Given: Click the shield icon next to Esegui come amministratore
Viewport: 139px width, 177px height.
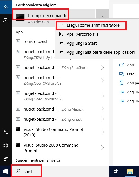Looking at the screenshot, I should [x=61, y=25].
